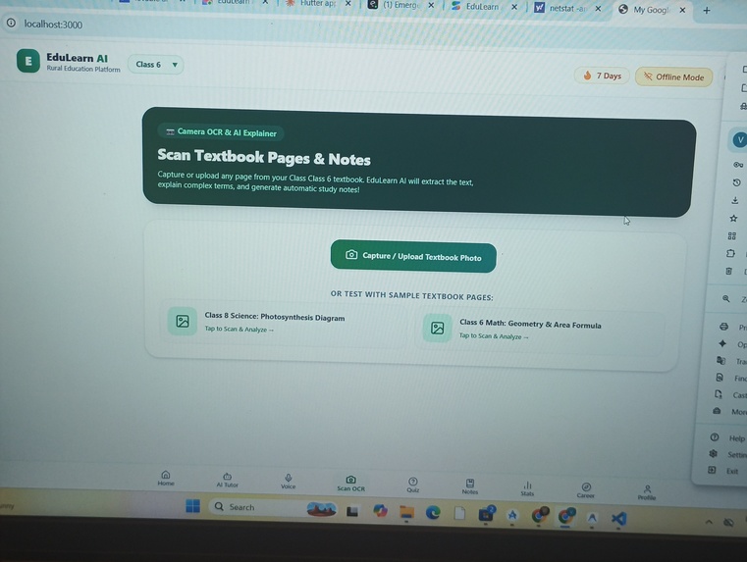747x562 pixels.
Task: Click the localhost:3000 address bar
Action: point(53,25)
